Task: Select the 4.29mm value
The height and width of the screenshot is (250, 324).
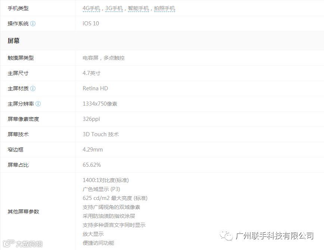Action: [93, 150]
